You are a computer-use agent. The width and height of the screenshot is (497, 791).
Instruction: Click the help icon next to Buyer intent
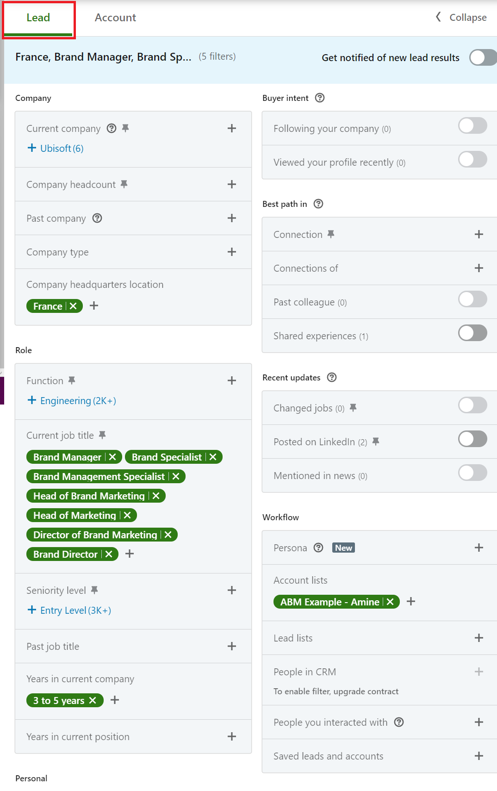pos(320,98)
